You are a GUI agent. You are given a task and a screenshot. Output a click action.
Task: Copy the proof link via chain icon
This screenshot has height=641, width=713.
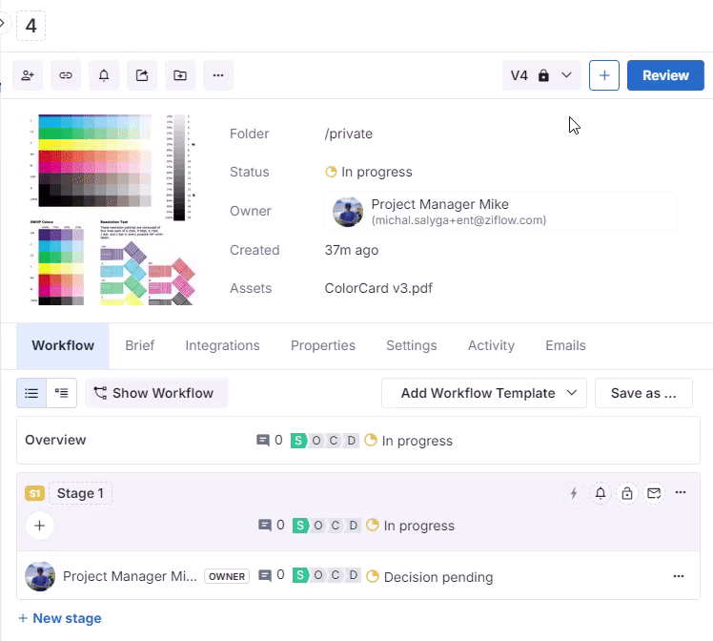(66, 75)
